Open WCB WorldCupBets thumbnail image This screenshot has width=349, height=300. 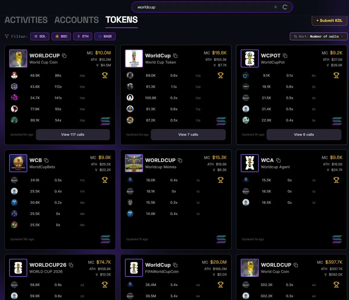pyautogui.click(x=18, y=163)
